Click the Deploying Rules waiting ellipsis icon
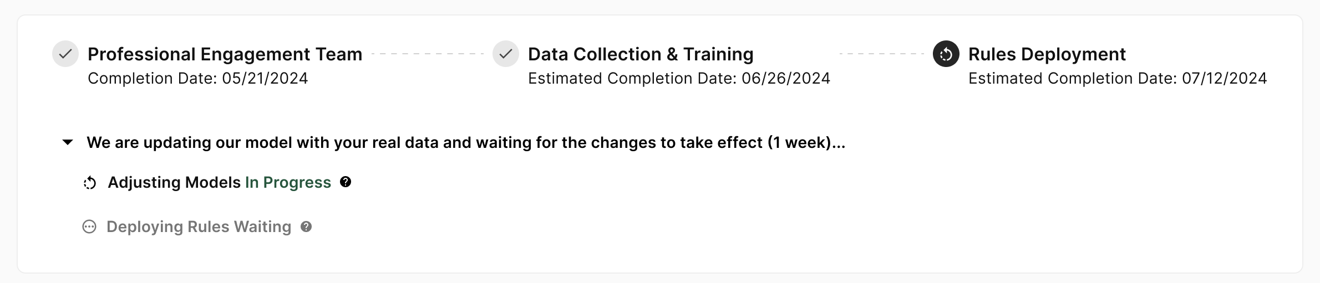Image resolution: width=1320 pixels, height=283 pixels. coord(89,227)
